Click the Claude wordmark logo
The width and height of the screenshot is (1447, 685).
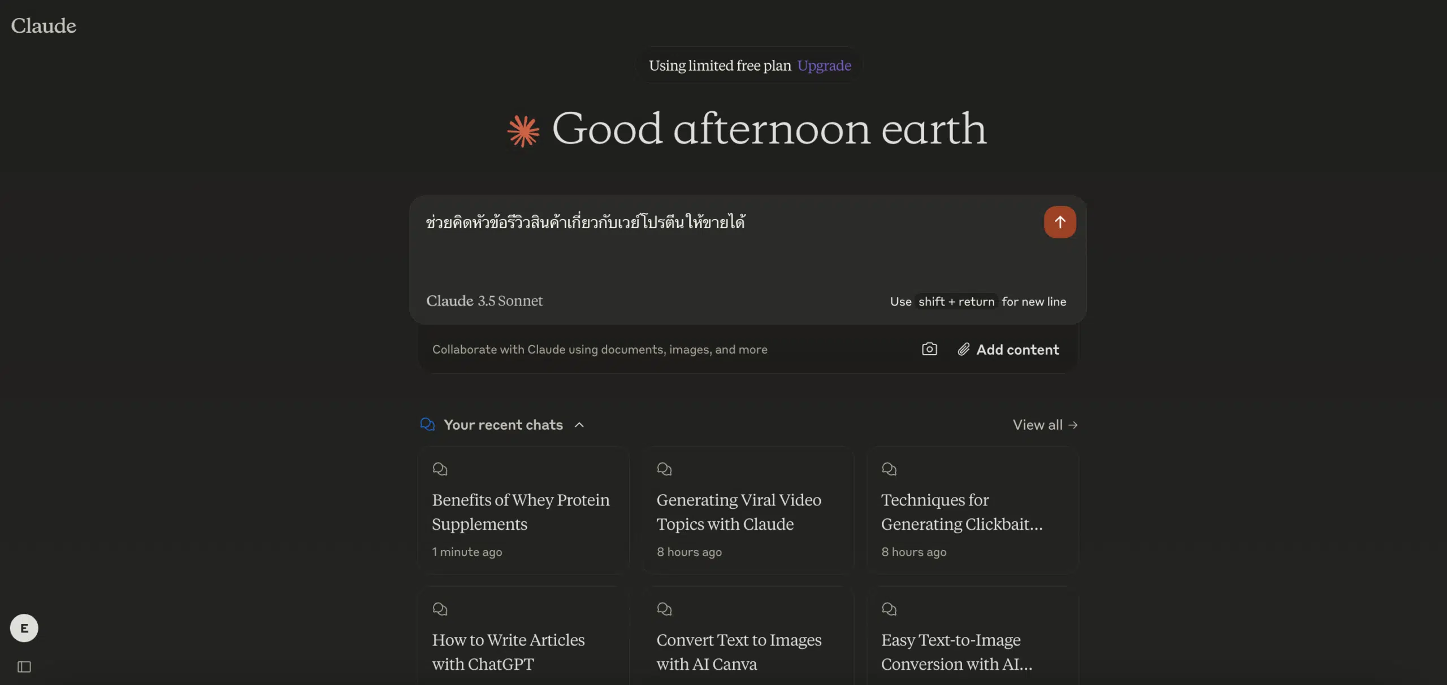[44, 25]
